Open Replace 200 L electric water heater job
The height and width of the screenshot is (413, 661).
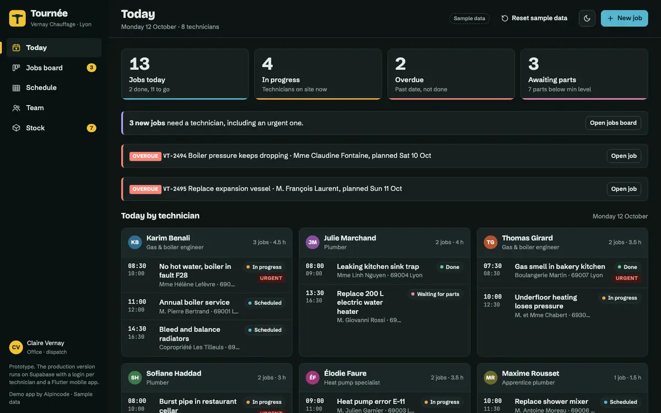coord(384,307)
